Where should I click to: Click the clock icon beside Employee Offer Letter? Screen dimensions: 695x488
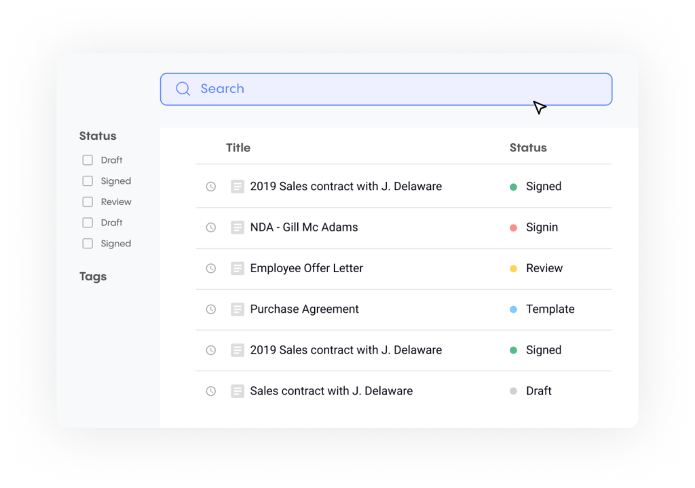[211, 268]
